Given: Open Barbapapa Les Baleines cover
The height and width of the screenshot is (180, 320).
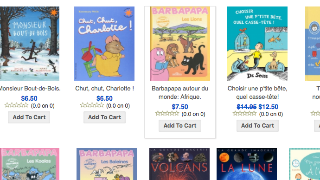Looking at the screenshot, I should 107,164.
